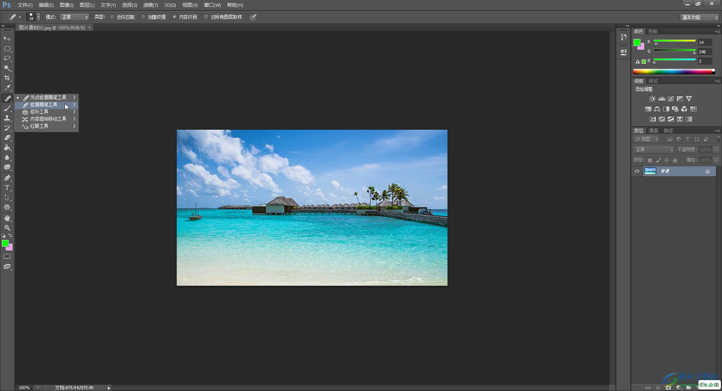722x391 pixels.
Task: Swap foreground and background colors
Action: point(10,236)
